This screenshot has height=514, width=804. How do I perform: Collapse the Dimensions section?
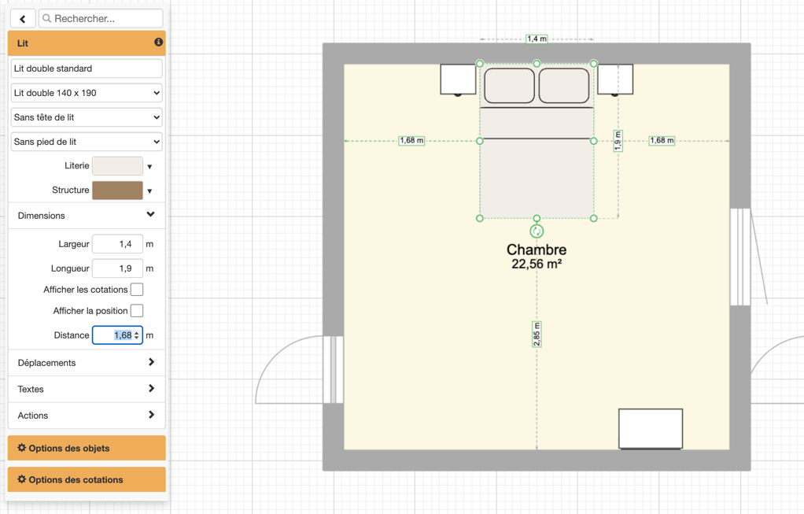point(87,216)
